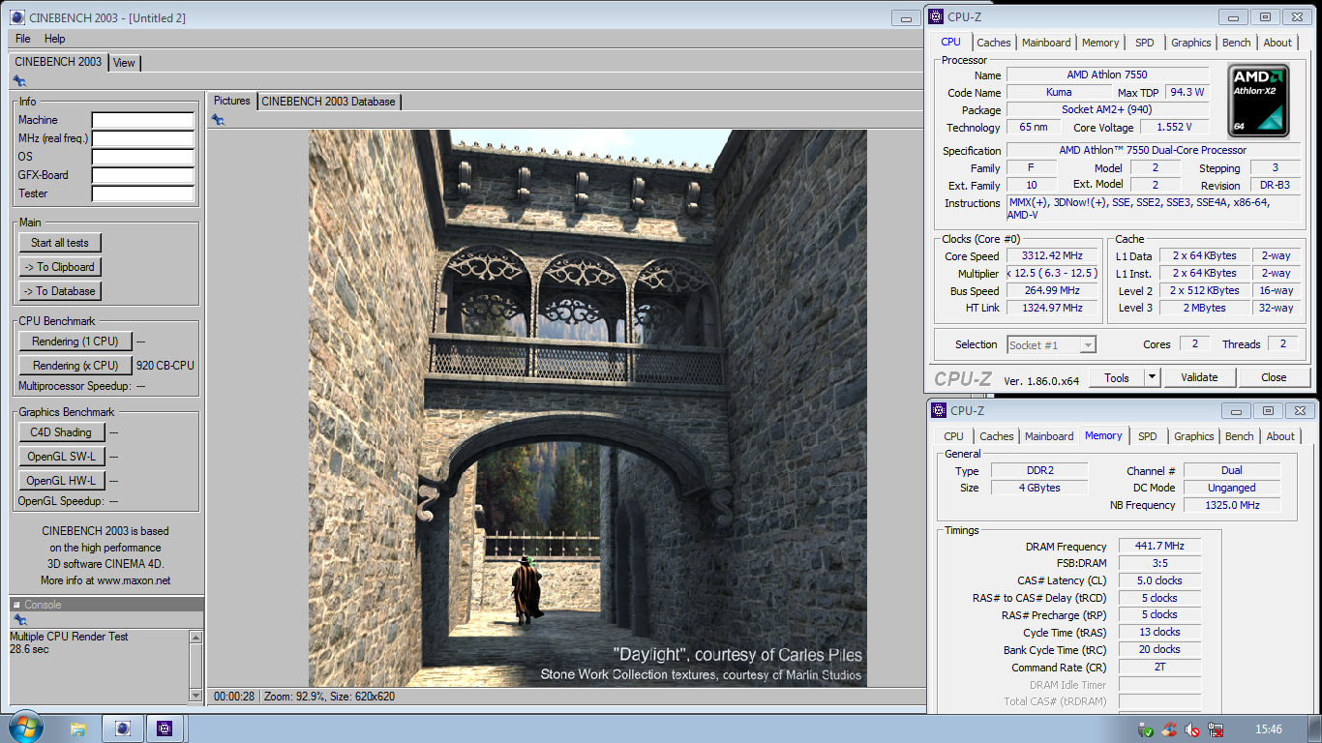Click the To Database button
Viewport: 1322px width, 743px height.
tap(60, 291)
